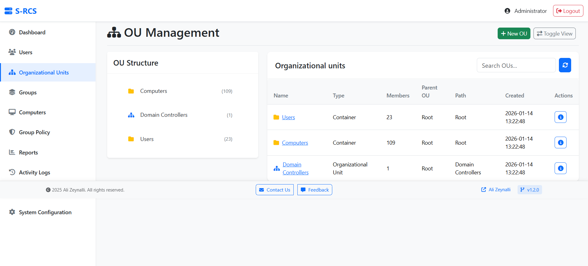Image resolution: width=588 pixels, height=266 pixels.
Task: Go to the Users sidebar menu
Action: pyautogui.click(x=48, y=52)
